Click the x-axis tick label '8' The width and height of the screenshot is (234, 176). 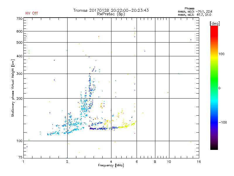155,162
